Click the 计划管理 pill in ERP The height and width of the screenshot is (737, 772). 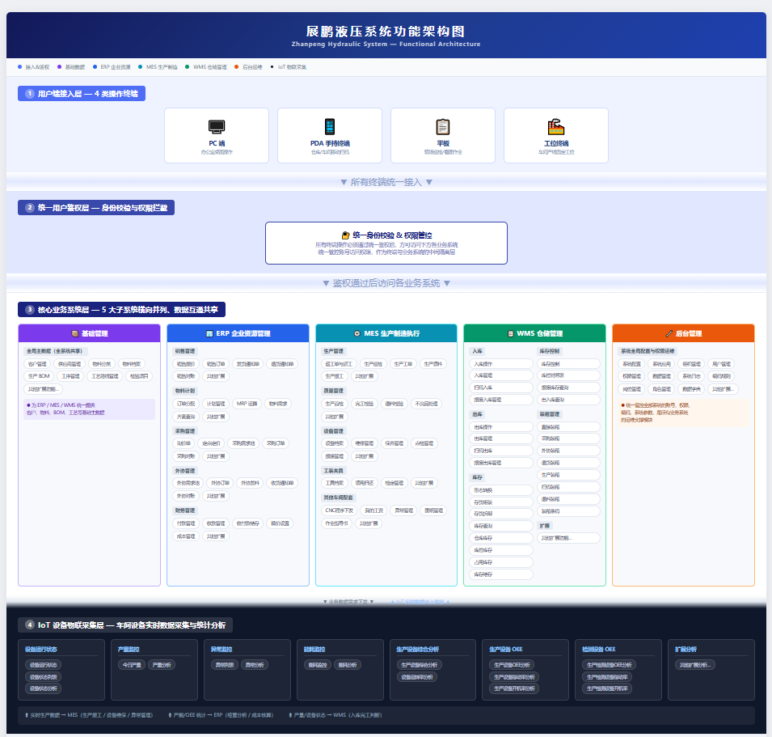point(216,404)
